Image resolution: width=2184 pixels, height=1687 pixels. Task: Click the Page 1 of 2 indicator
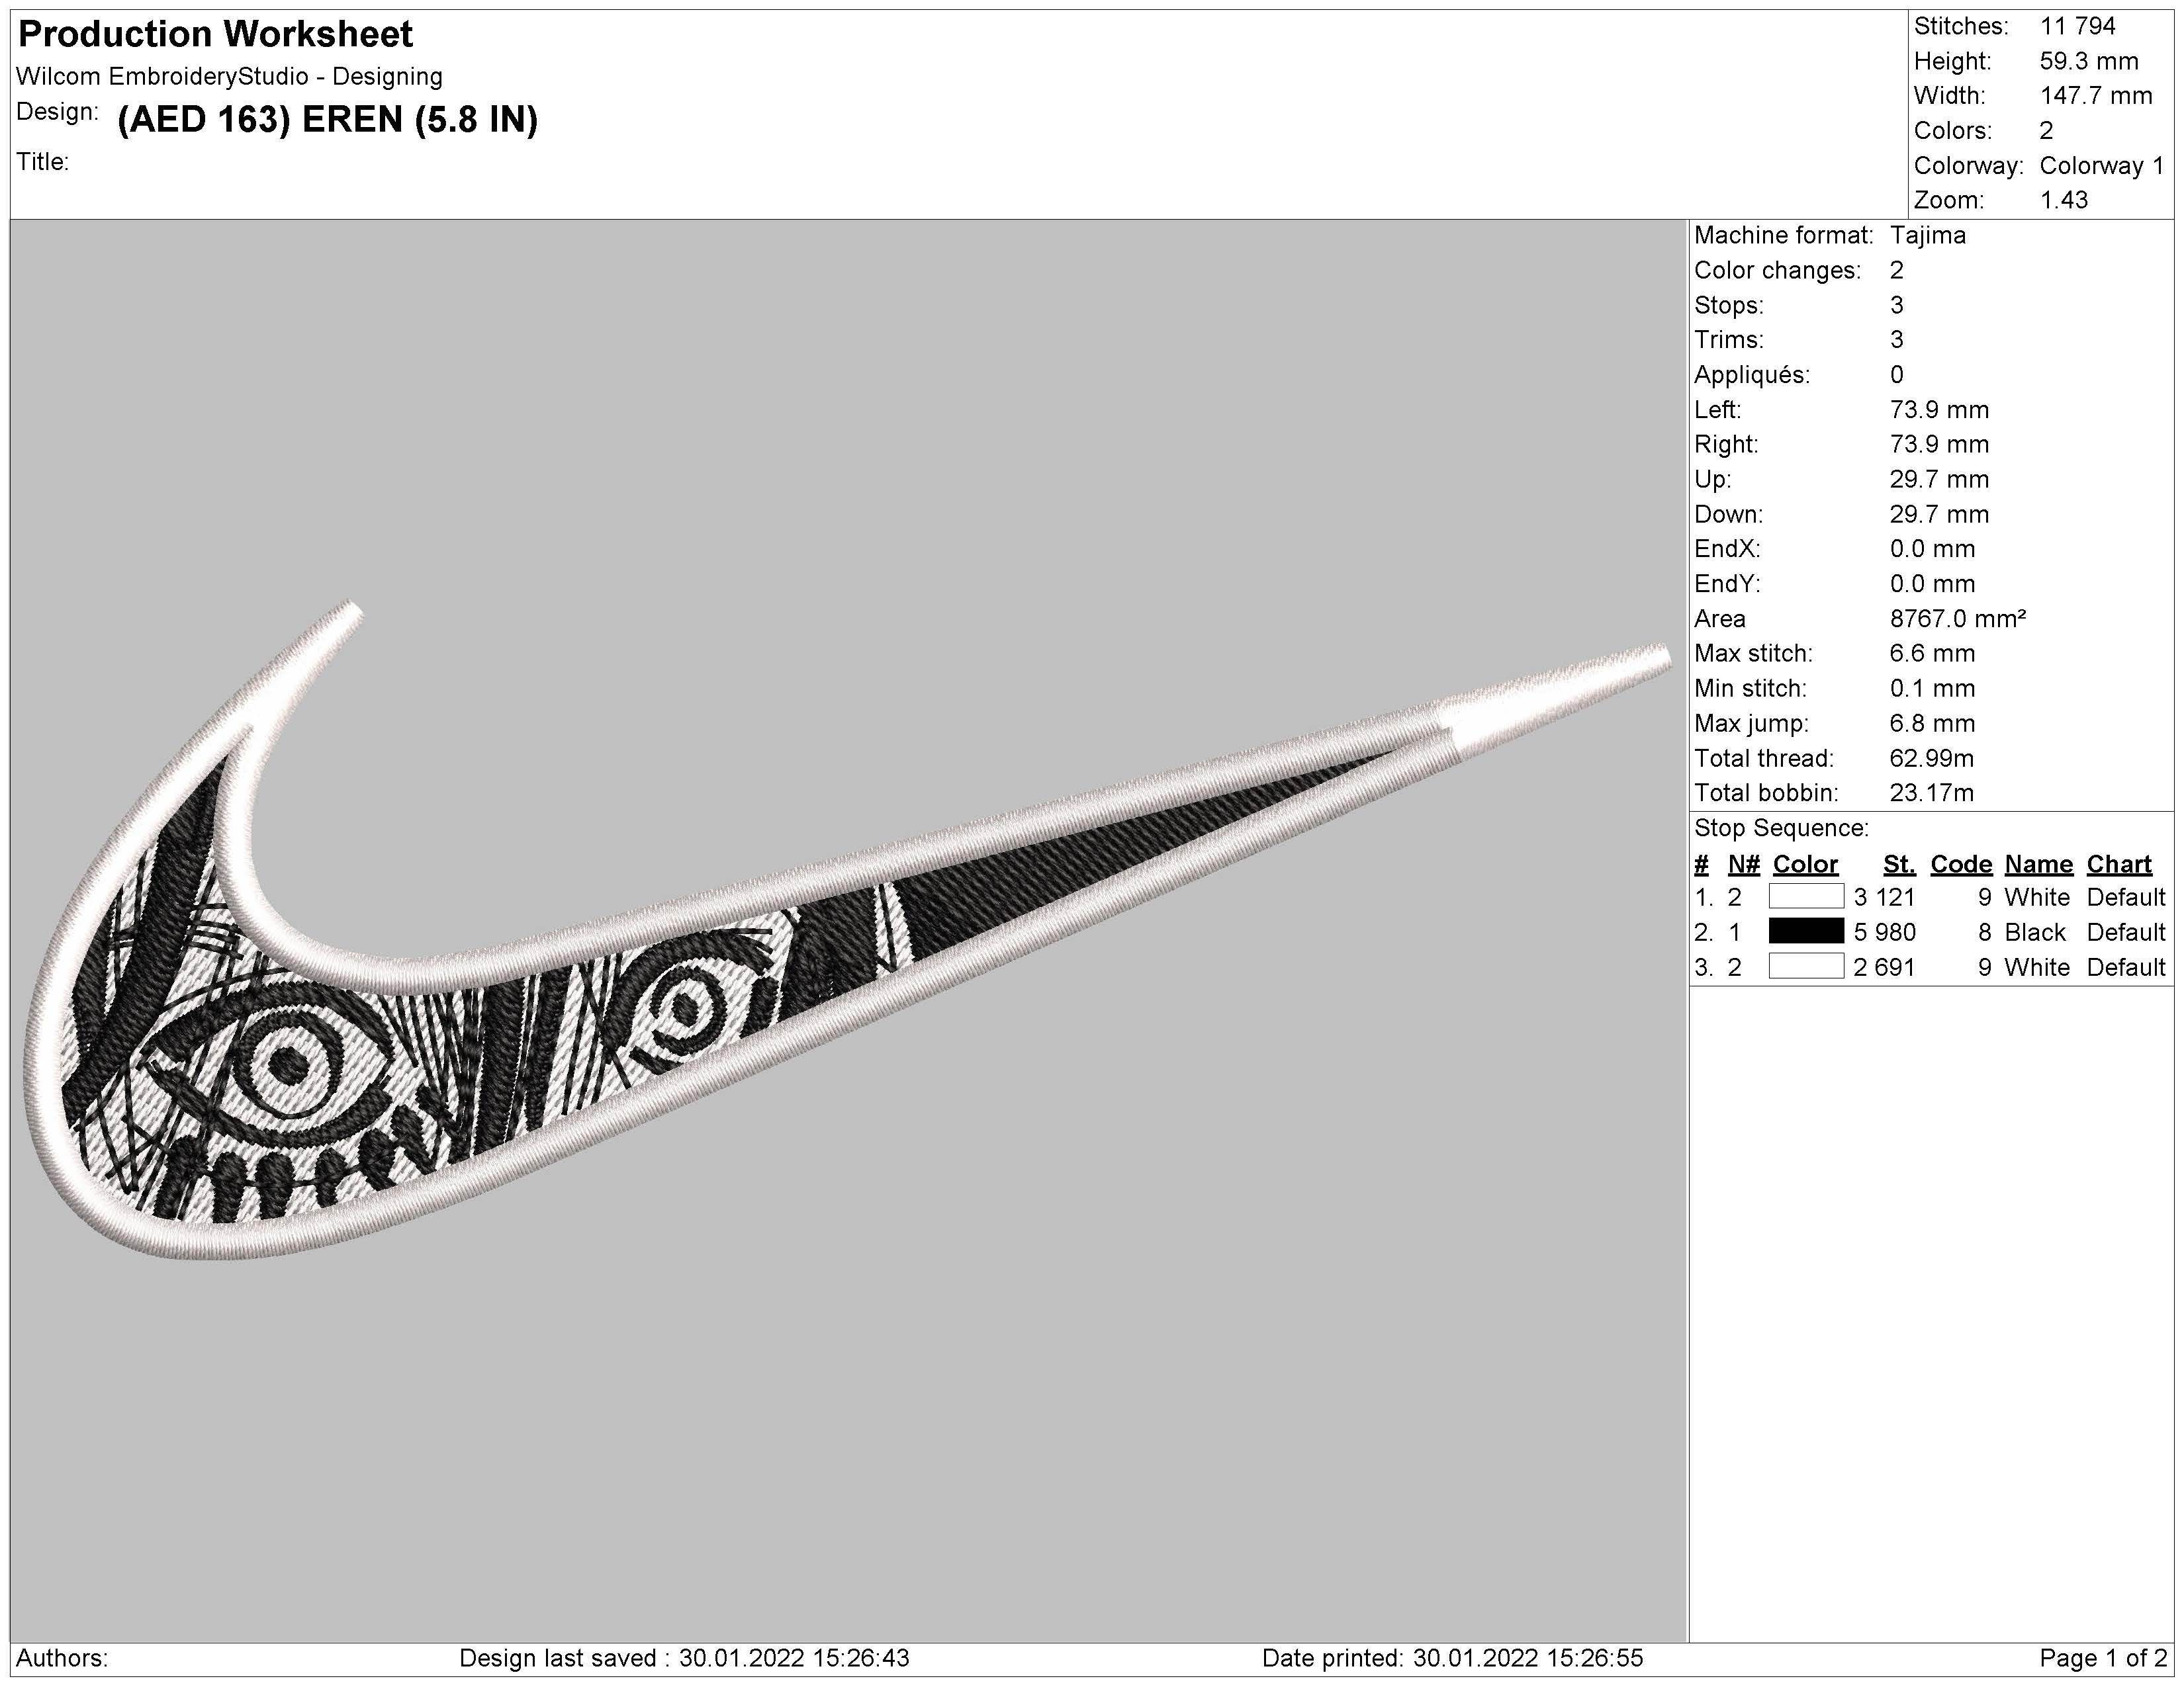pos(2103,1658)
